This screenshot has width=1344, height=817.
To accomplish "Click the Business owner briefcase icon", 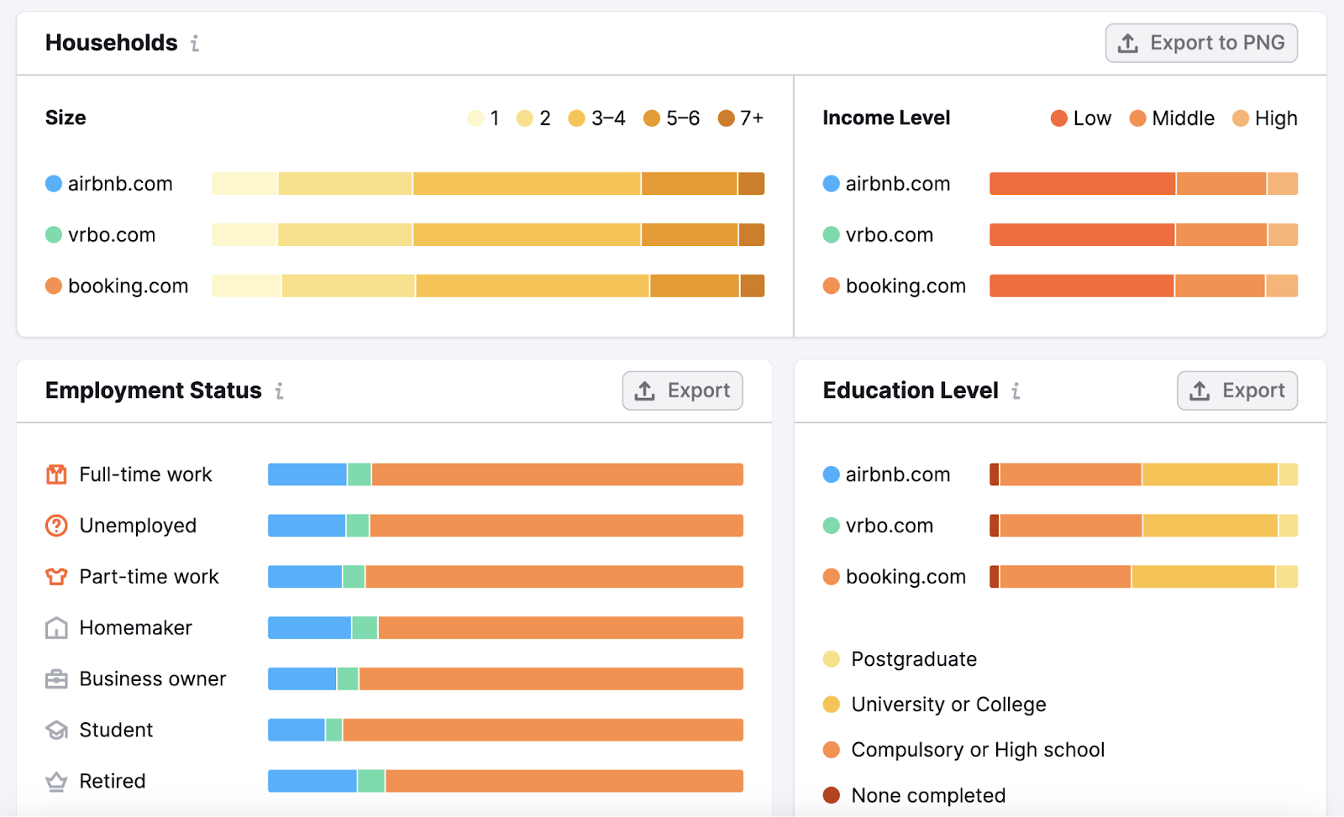I will [55, 678].
